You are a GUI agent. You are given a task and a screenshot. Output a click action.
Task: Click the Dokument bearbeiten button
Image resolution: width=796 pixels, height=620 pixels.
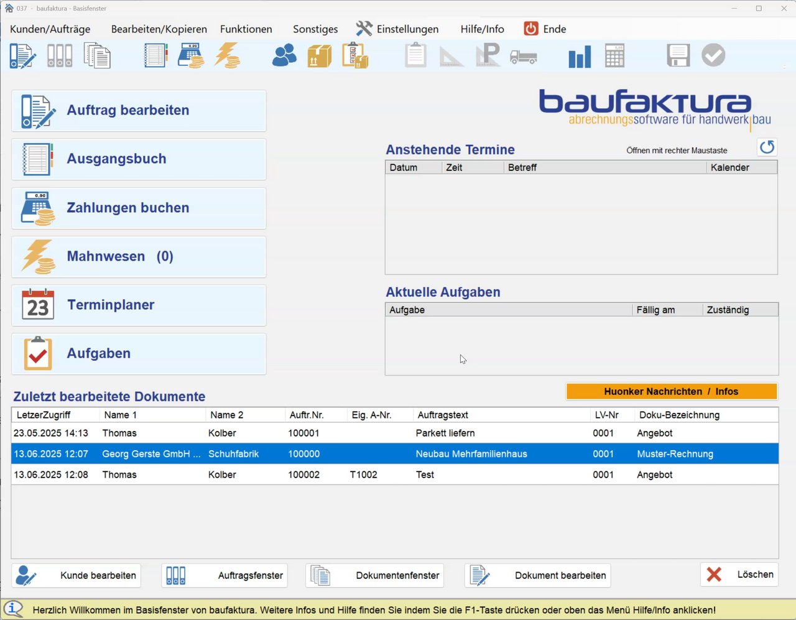click(x=538, y=575)
